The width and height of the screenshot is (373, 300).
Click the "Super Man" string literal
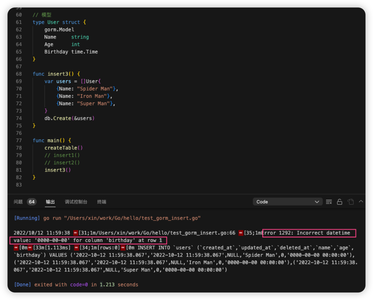pyautogui.click(x=93, y=104)
